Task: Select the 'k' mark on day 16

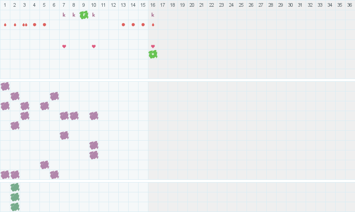Action: [x=153, y=15]
